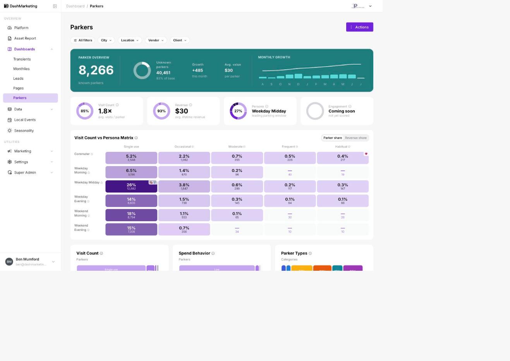The height and width of the screenshot is (361, 510).
Task: Open the info icon beside Visit Count vs Persona Matrix
Action: pyautogui.click(x=136, y=138)
